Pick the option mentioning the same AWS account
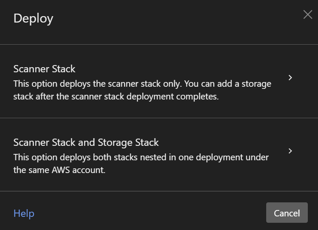The height and width of the screenshot is (230, 318). (159, 154)
